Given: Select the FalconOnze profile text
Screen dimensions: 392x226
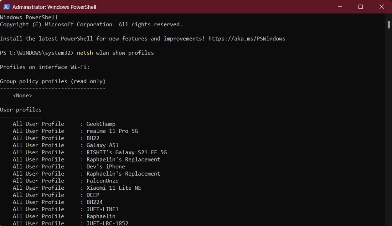Looking at the screenshot, I should [x=102, y=181].
